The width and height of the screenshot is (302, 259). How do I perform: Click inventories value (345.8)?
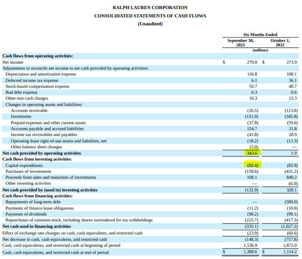(x=291, y=116)
